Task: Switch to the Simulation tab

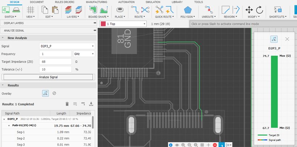Action: click(153, 2)
